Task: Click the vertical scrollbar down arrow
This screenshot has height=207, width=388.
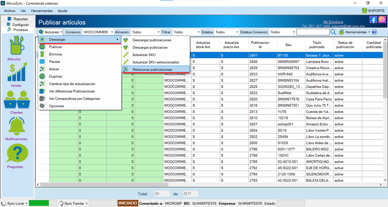Action: (x=385, y=180)
